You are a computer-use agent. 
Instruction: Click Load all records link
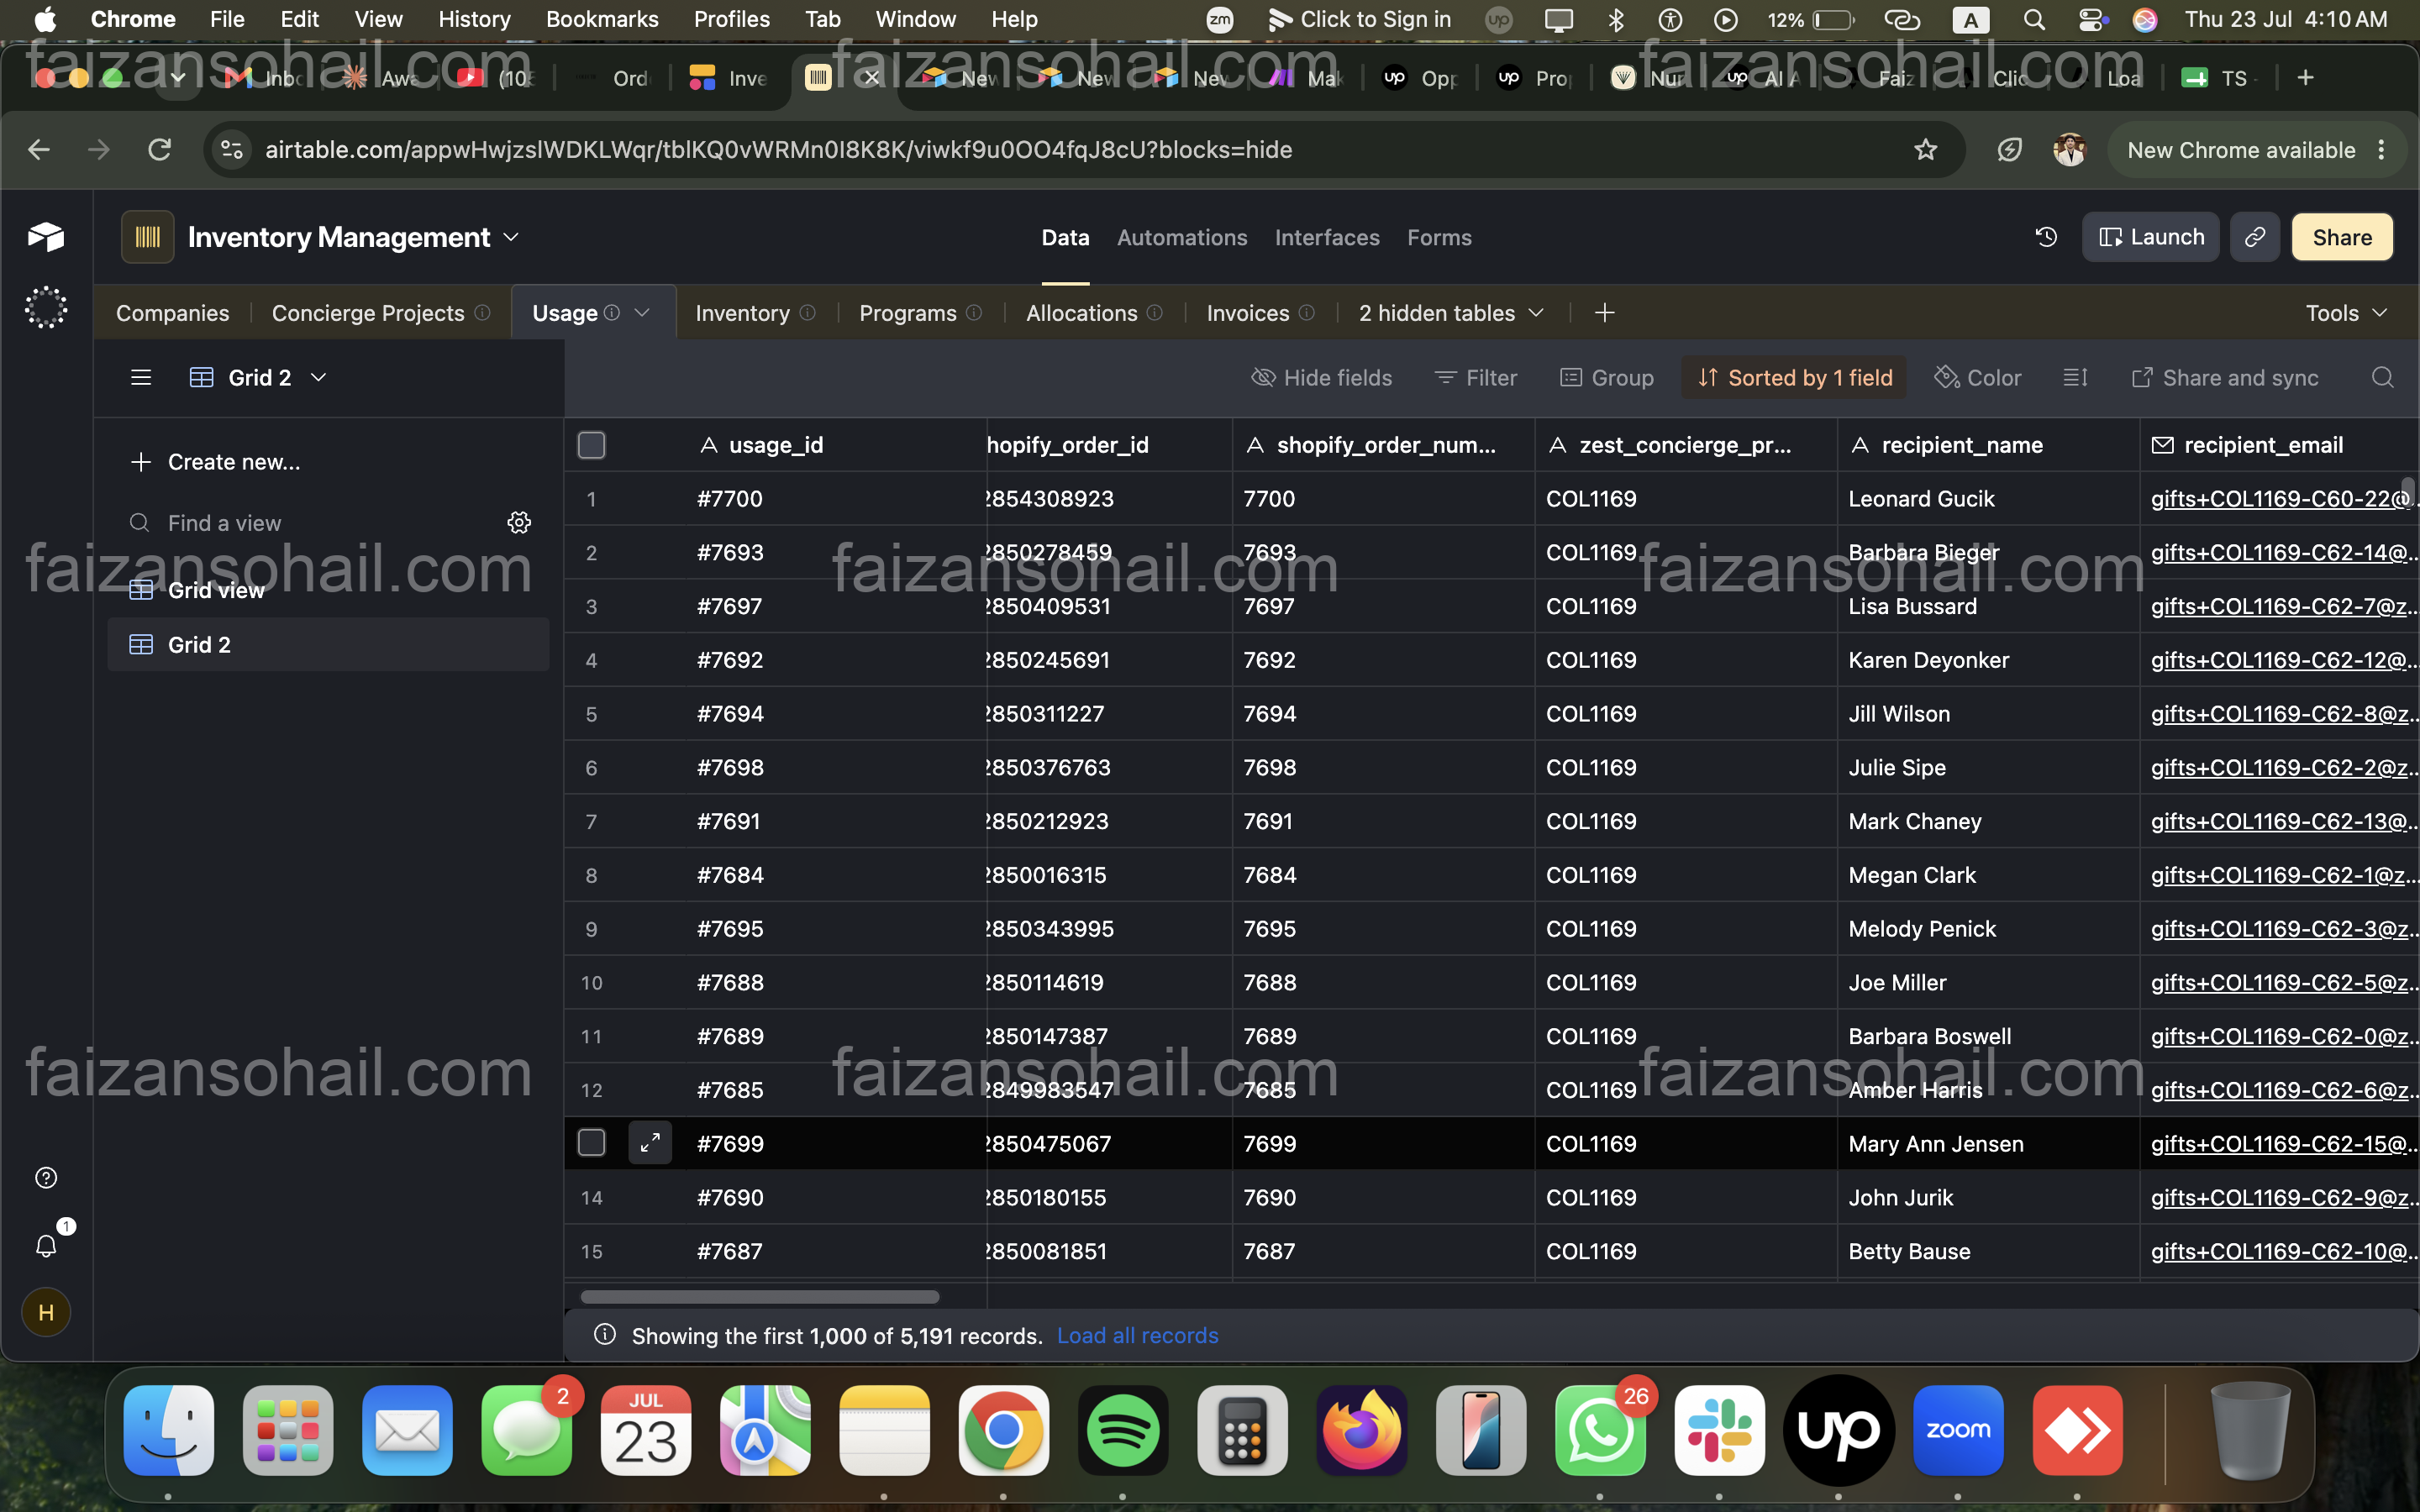[1137, 1335]
